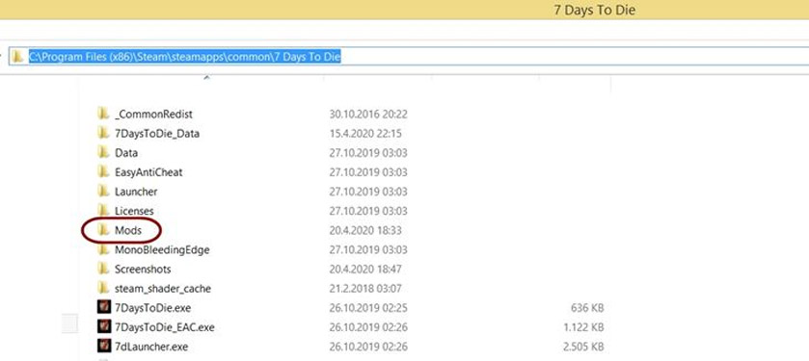The width and height of the screenshot is (809, 361).
Task: Select the Mods folder name
Action: [x=128, y=231]
